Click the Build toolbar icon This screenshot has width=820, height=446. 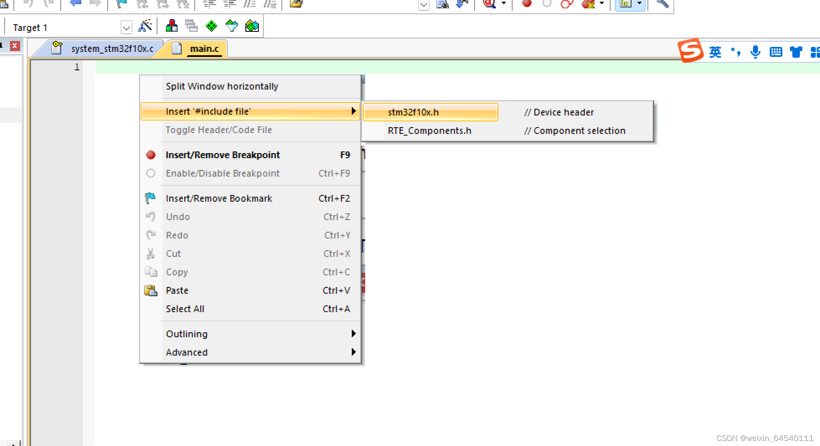pyautogui.click(x=171, y=26)
